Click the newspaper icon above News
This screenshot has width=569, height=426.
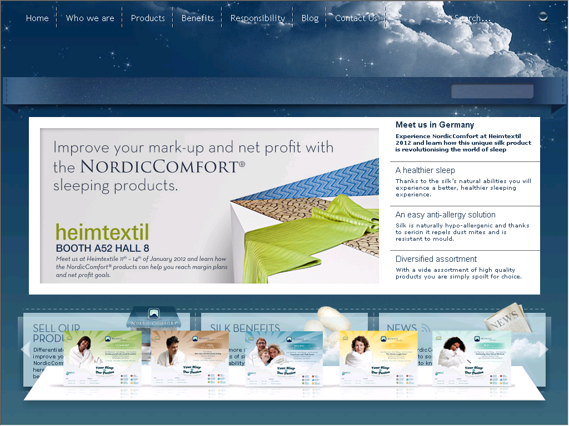click(506, 317)
